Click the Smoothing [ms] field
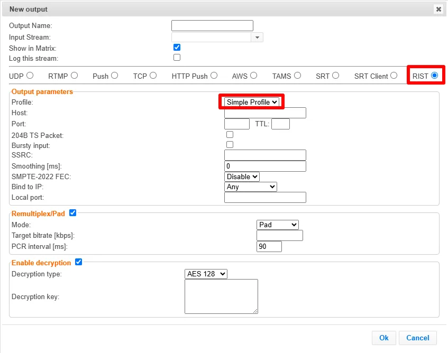The image size is (448, 353). click(x=265, y=166)
